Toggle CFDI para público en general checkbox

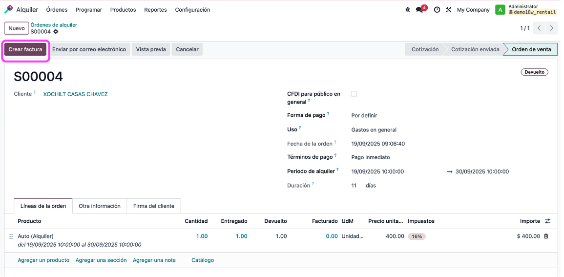coord(354,94)
